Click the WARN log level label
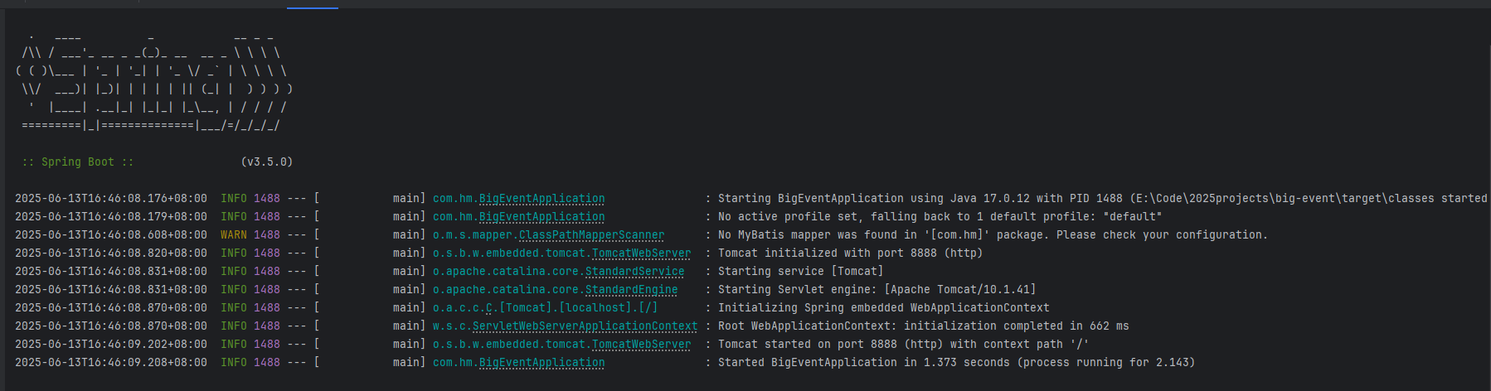The image size is (1491, 391). point(234,235)
